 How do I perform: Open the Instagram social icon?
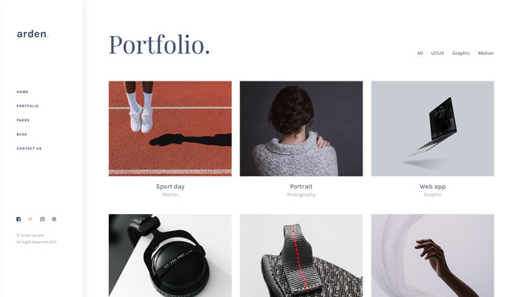[x=42, y=219]
